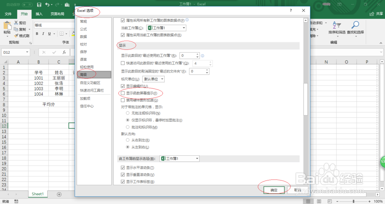Click the Borders icon in font group

(x=62, y=33)
